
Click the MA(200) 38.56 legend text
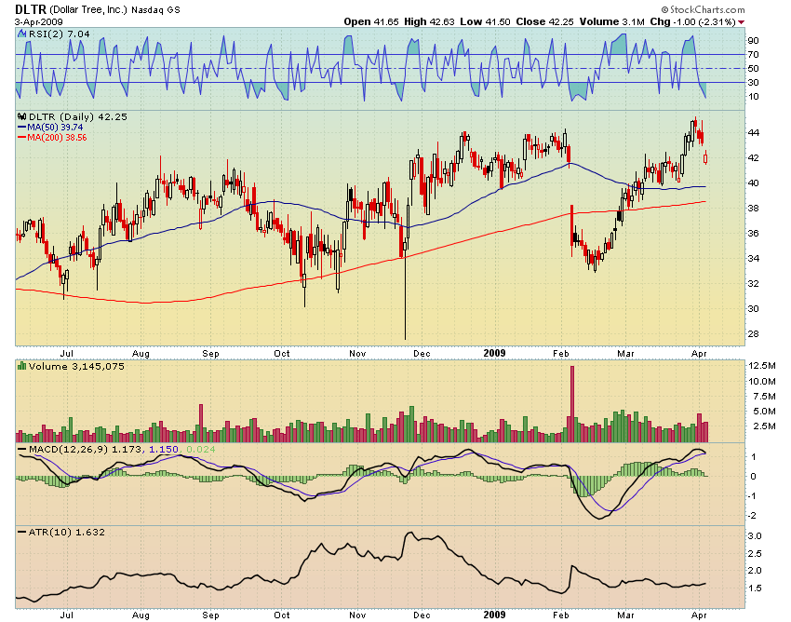57,137
